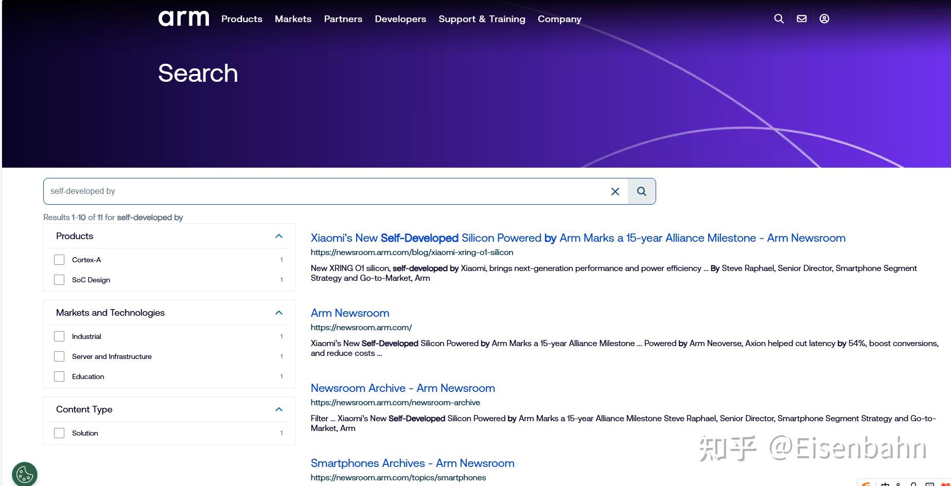Click the xiaomi-xring-o1-silicon URL

412,253
